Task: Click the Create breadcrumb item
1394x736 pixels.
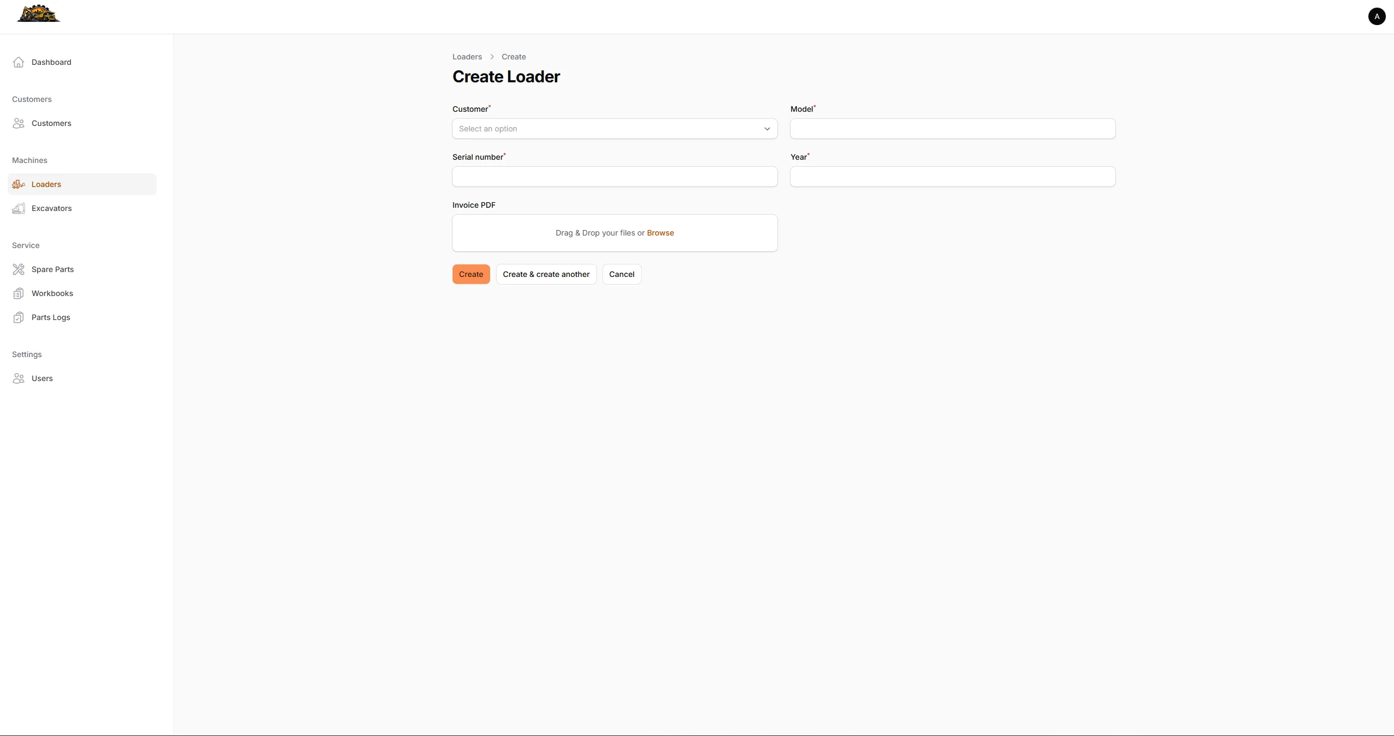Action: 514,57
